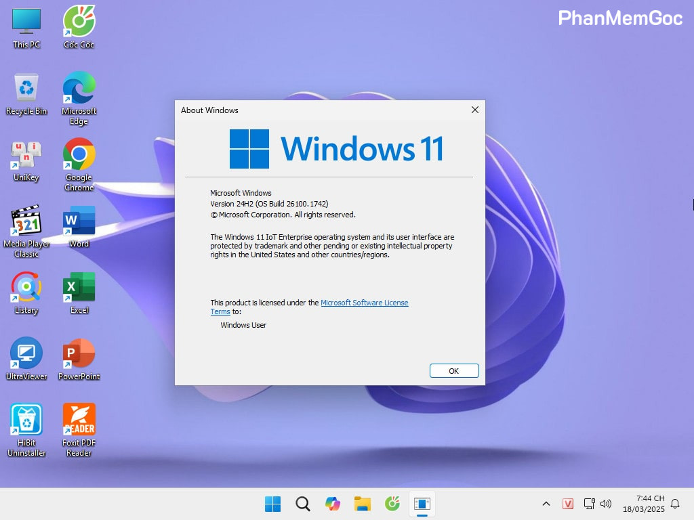Screen dimensions: 694x520
Task: Expand the hidden system tray icons
Action: click(x=546, y=504)
